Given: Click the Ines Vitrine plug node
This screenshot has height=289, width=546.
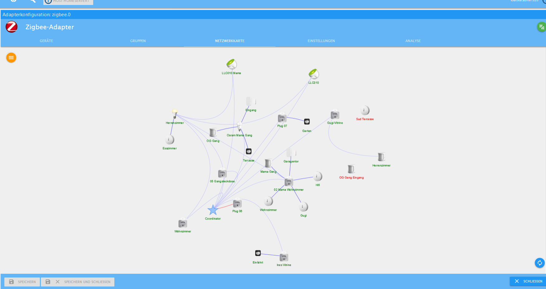Looking at the screenshot, I should [x=284, y=257].
